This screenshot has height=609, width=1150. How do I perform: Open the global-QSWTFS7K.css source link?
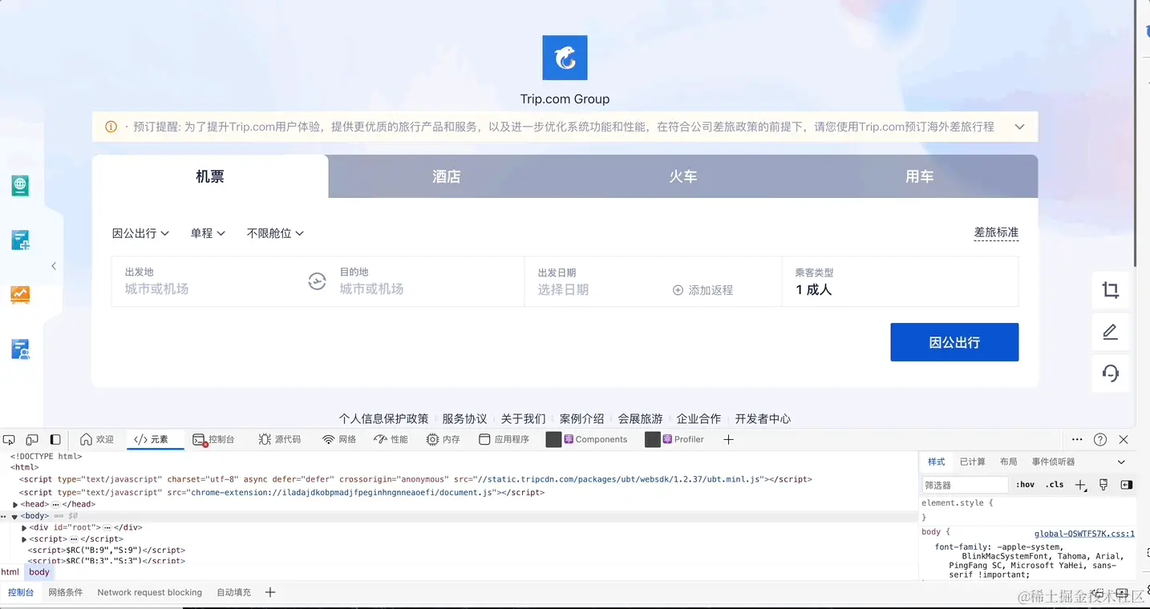1084,534
